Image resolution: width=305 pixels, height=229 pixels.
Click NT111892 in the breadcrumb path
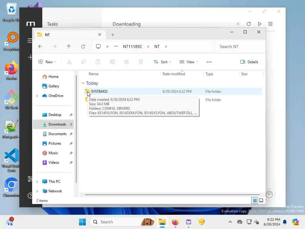pyautogui.click(x=132, y=47)
